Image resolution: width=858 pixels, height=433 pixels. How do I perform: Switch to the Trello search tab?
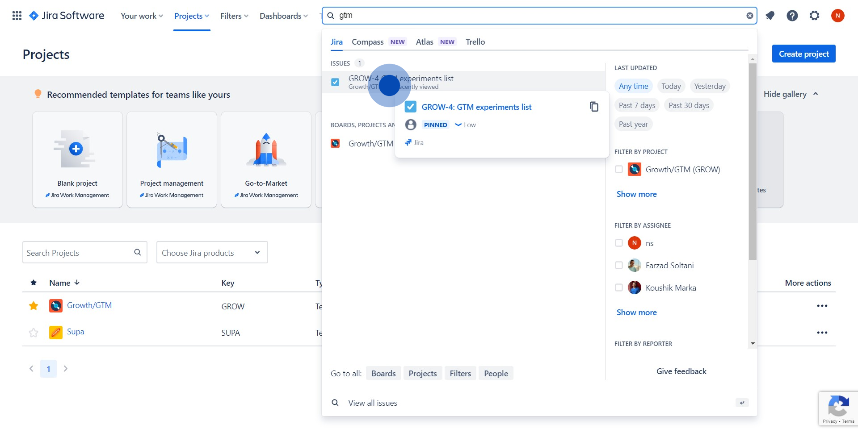(475, 42)
